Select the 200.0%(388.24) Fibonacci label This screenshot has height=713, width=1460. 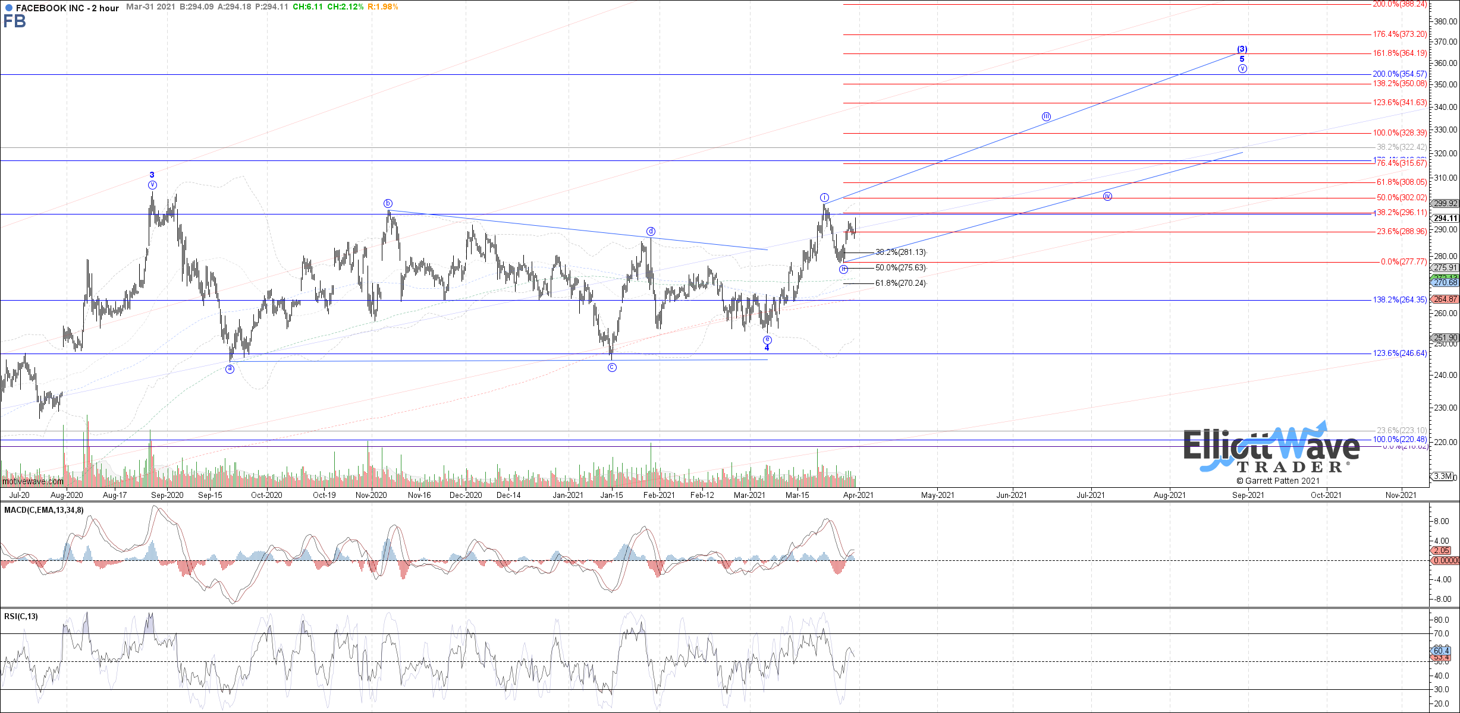click(1400, 4)
